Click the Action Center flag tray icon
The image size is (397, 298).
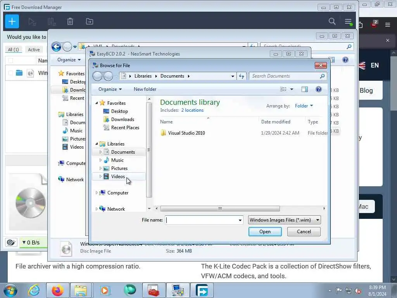tap(339, 291)
